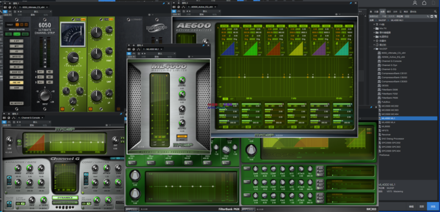Switch to the Loops tab in browser
The width and height of the screenshot is (440, 212).
389,12
